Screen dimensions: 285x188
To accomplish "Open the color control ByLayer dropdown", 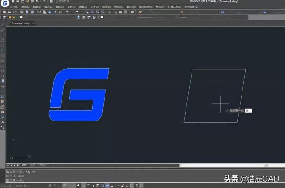I will pos(118,18).
